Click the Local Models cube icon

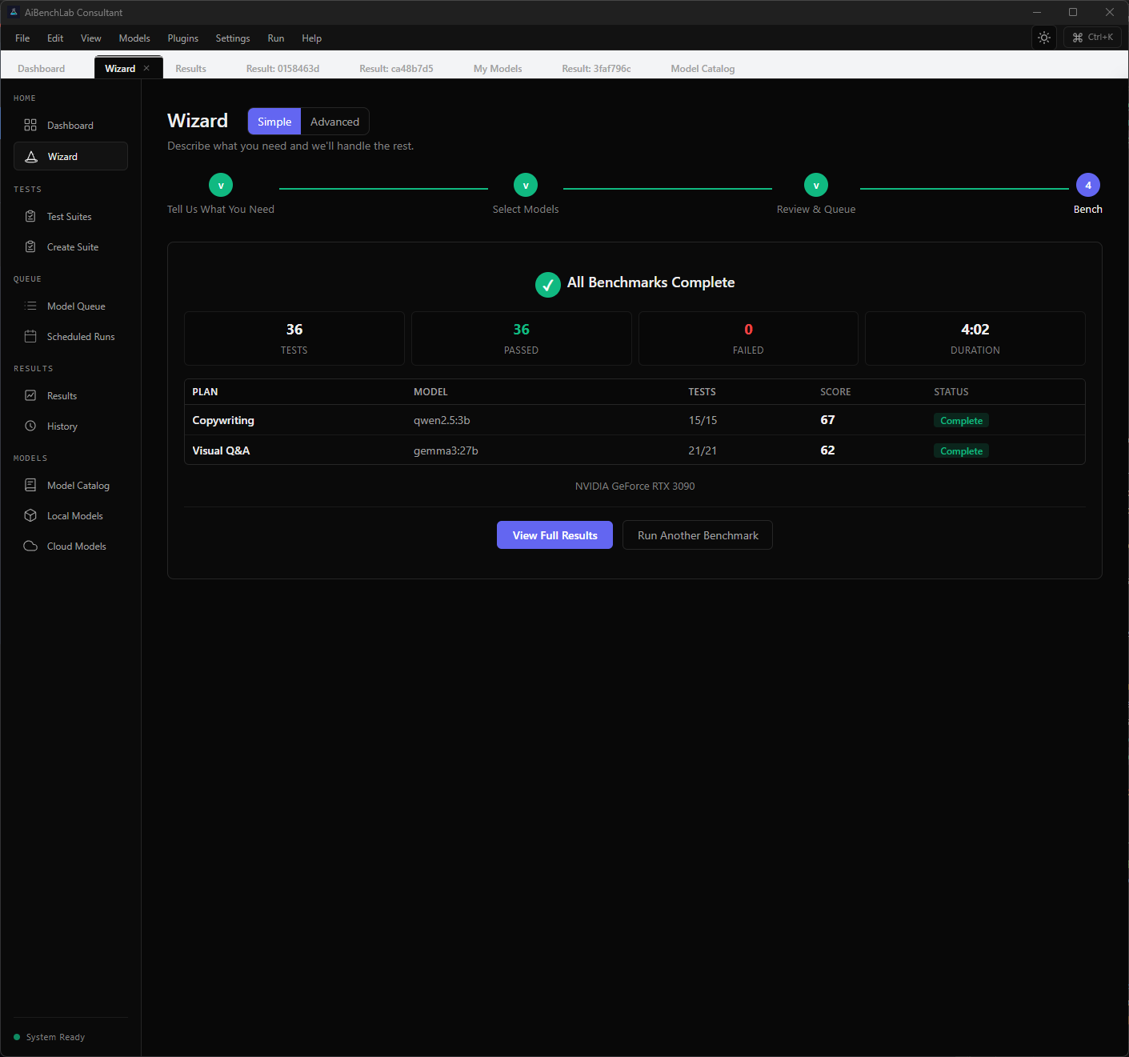tap(30, 516)
